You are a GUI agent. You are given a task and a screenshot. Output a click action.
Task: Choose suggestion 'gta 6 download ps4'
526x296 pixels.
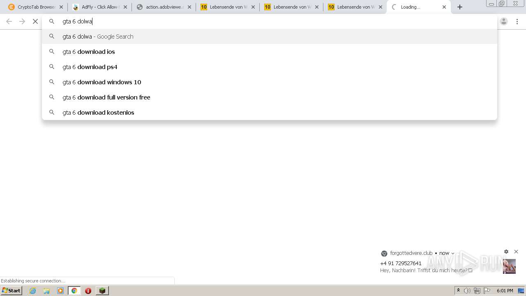point(270,67)
